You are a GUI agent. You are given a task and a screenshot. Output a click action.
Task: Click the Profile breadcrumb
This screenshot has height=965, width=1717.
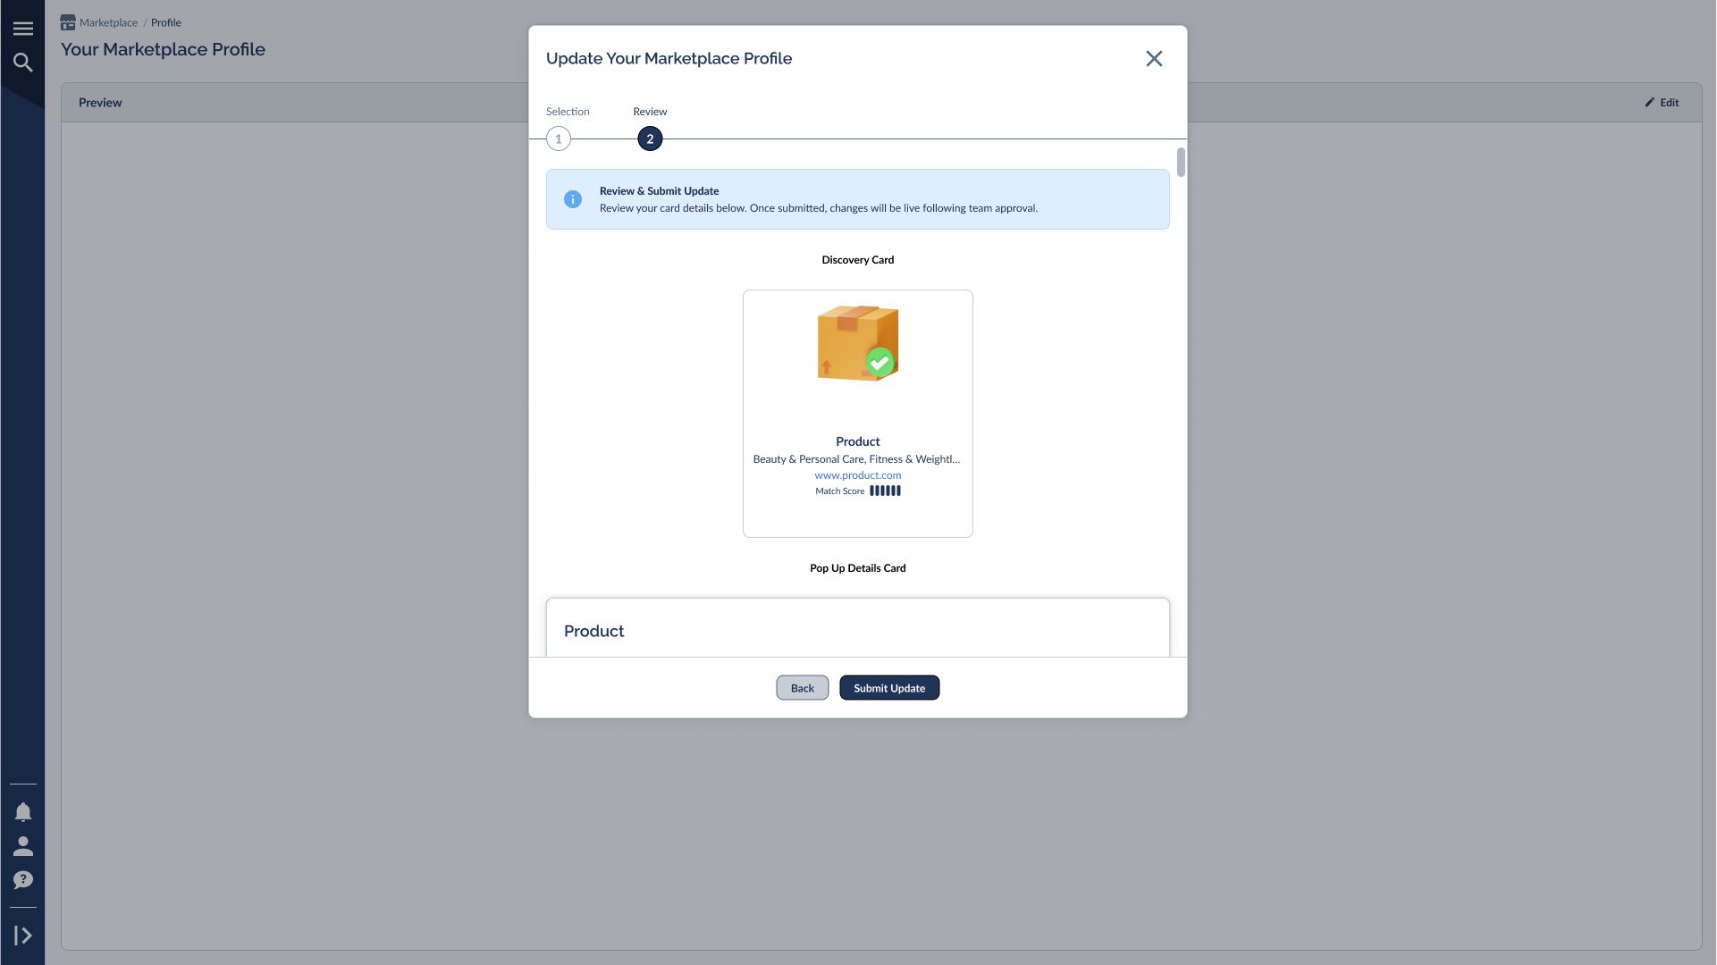(166, 23)
